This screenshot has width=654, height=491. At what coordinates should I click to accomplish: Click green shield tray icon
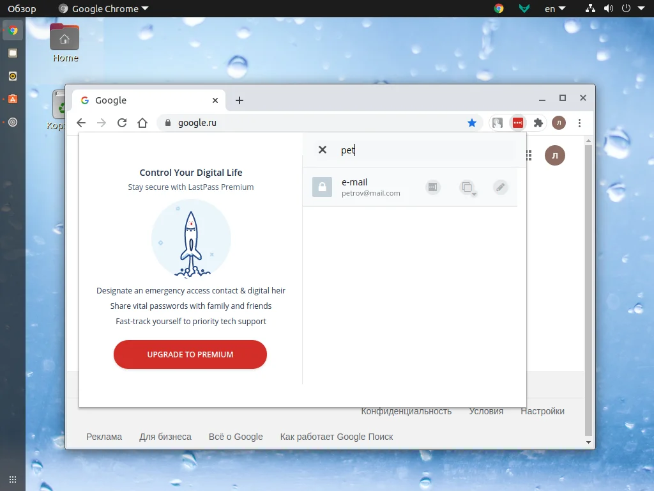(x=524, y=8)
